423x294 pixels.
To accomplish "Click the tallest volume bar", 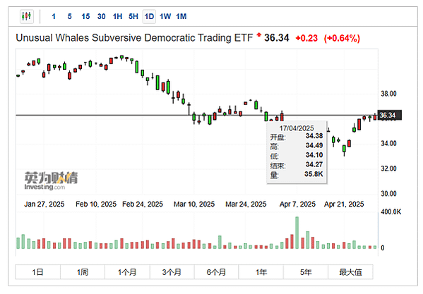I will pyautogui.click(x=297, y=233).
